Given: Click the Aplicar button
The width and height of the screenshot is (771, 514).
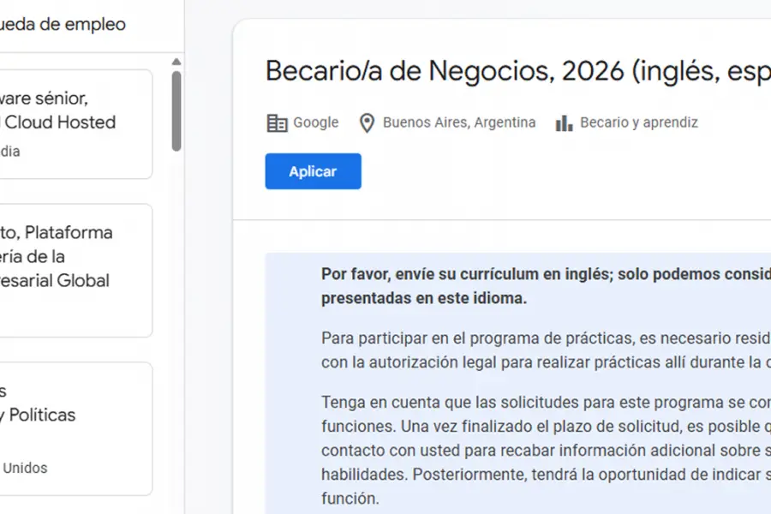Looking at the screenshot, I should tap(313, 171).
